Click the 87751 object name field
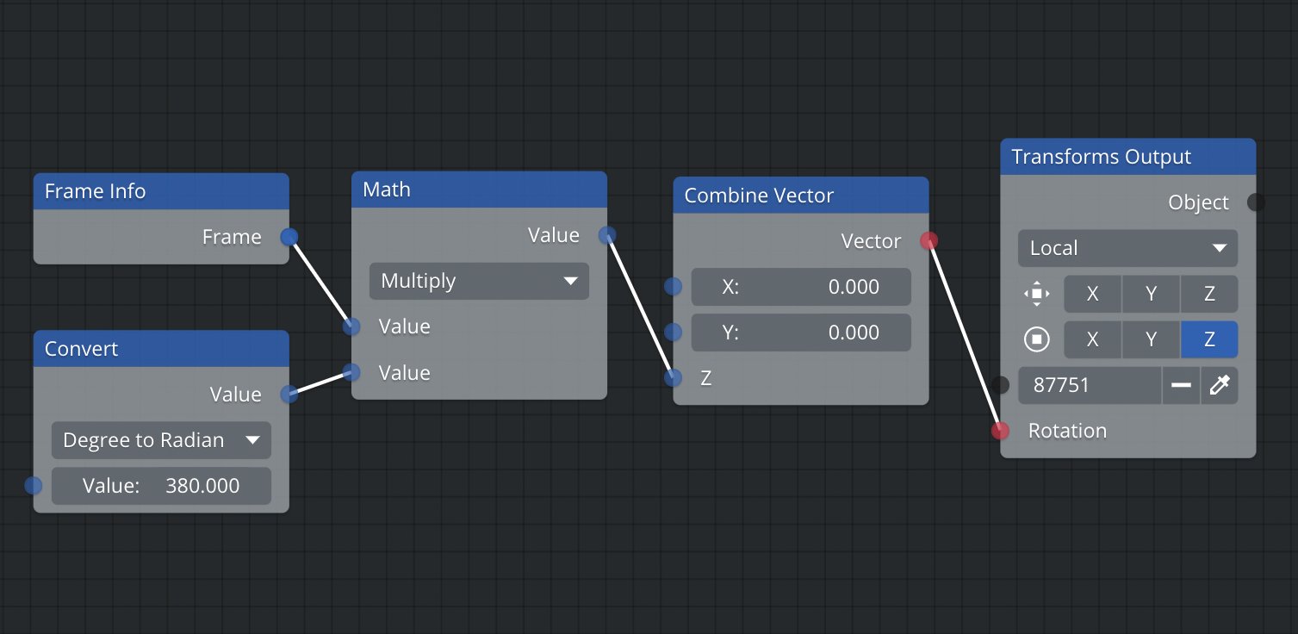 click(x=1090, y=385)
